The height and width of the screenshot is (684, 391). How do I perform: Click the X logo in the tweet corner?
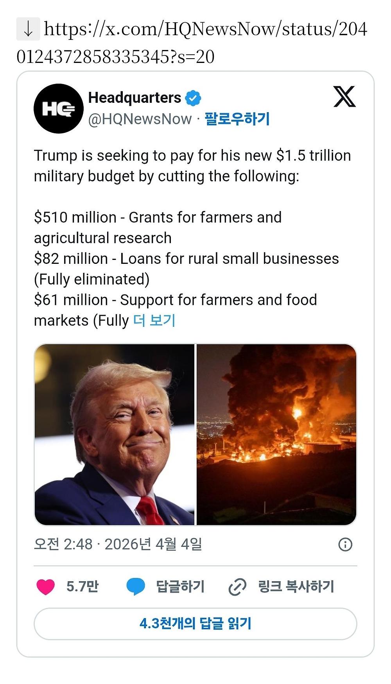point(344,97)
